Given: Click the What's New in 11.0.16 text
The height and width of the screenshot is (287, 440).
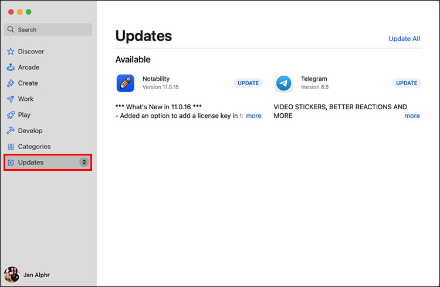Looking at the screenshot, I should 158,107.
